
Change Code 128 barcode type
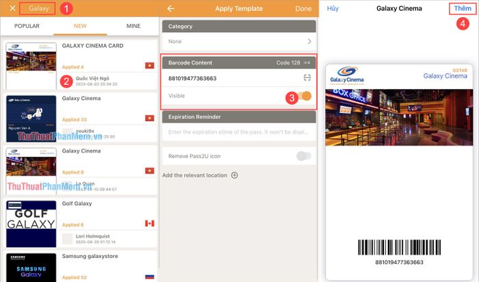[293, 63]
